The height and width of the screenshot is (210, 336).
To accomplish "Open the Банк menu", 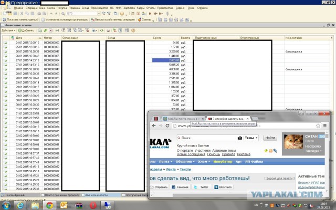I will [42, 8].
